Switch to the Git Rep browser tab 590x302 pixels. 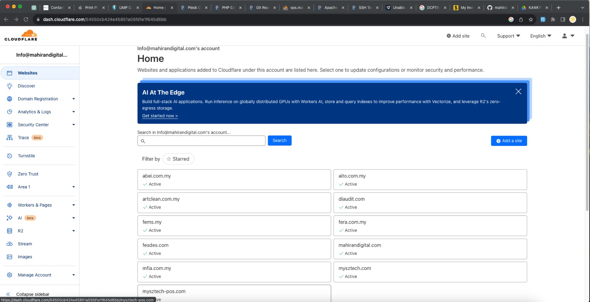pyautogui.click(x=262, y=7)
